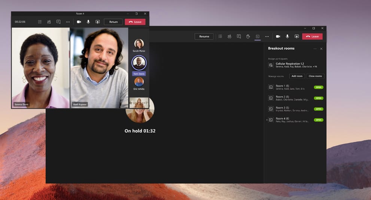Raise hand in main meeting

tap(248, 36)
